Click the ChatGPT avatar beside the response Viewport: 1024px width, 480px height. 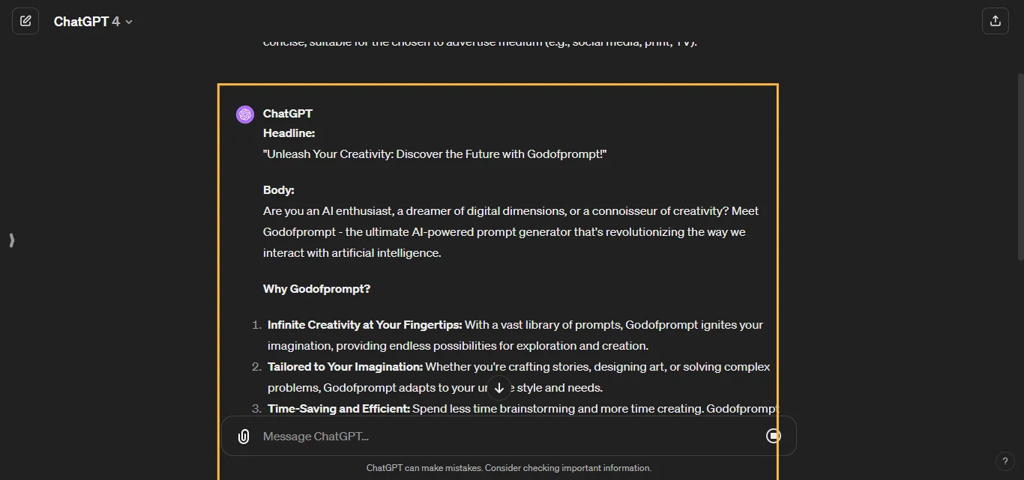tap(245, 114)
